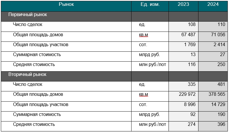229x132 pixels.
Task: Select the cell with value 396
Action: 213,126
